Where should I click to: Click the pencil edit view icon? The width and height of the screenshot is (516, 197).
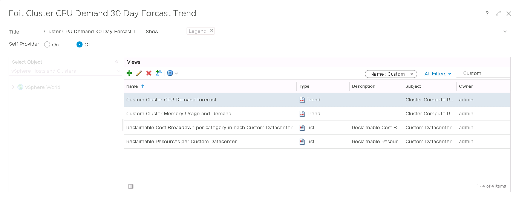[139, 73]
